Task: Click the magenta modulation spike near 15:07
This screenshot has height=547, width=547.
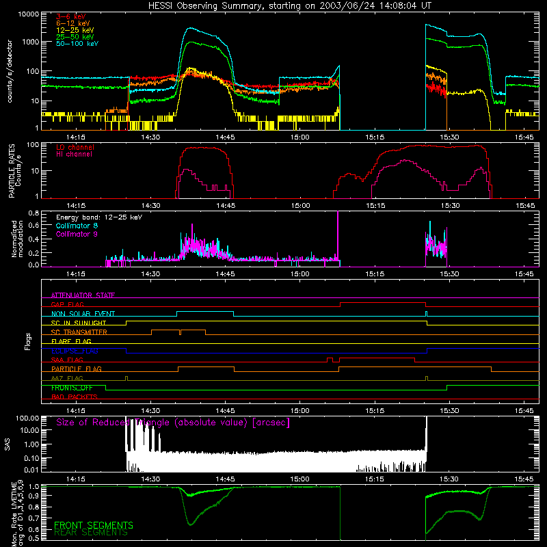Action: (338, 234)
